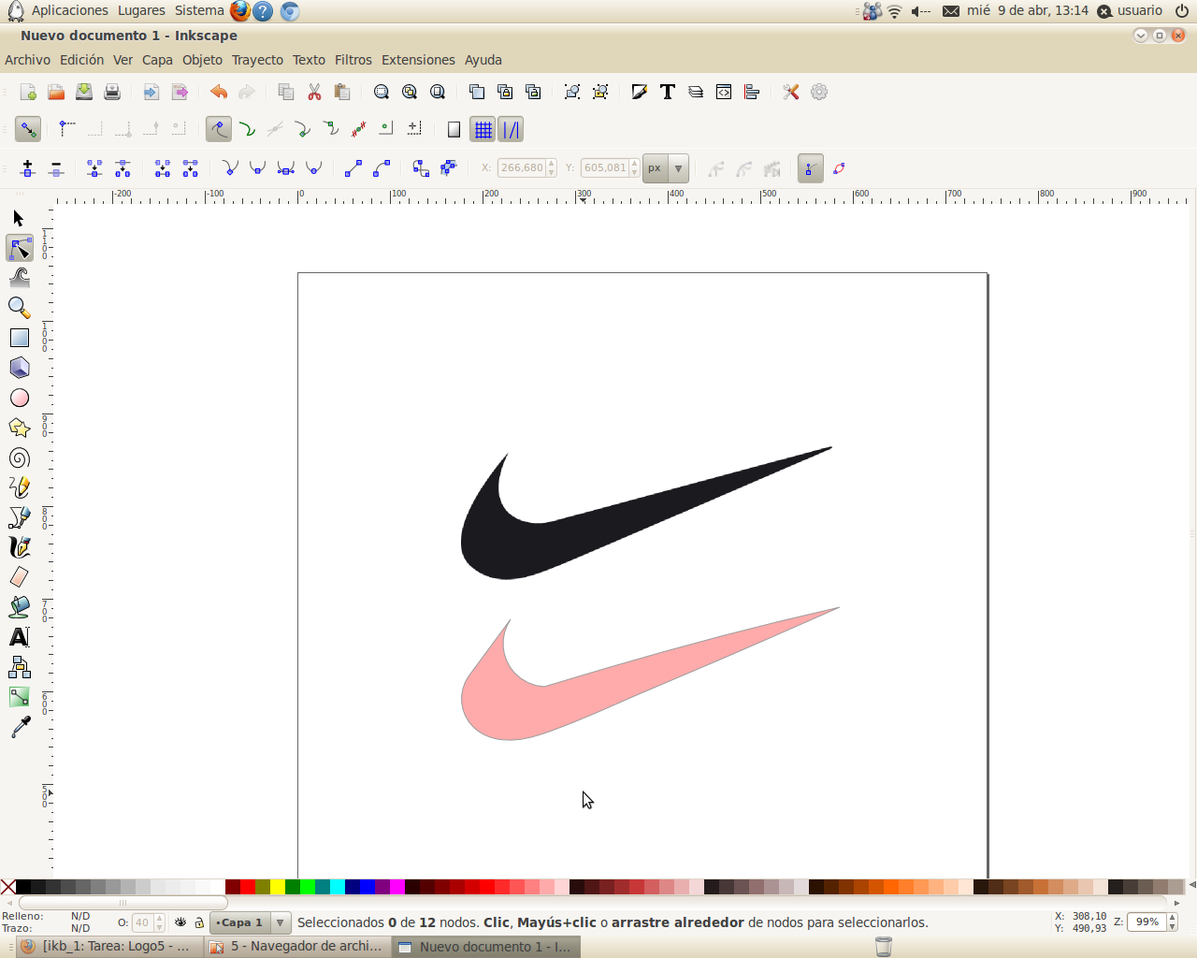Open the Trayecto menu
The width and height of the screenshot is (1197, 958).
point(257,60)
